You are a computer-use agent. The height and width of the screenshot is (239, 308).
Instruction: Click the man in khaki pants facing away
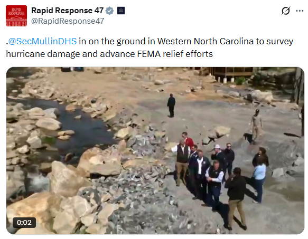click(x=236, y=198)
